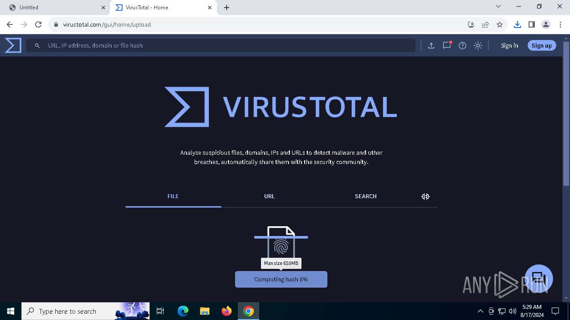Click the Computing hash 8% progress button

tap(281, 279)
